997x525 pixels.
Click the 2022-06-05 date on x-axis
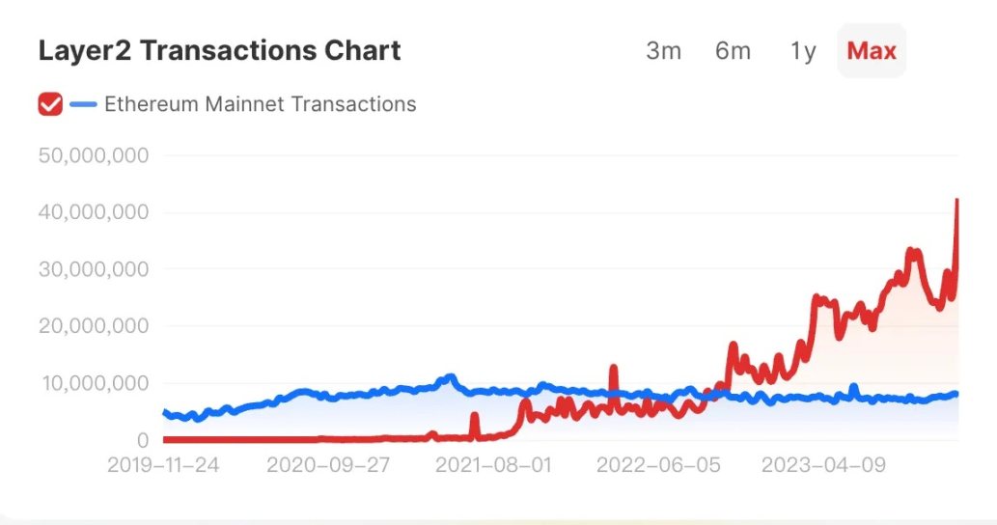coord(658,465)
